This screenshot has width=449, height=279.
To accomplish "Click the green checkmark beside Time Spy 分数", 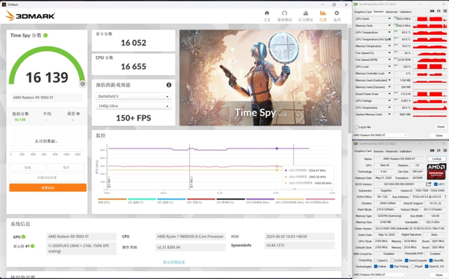I will (x=46, y=35).
